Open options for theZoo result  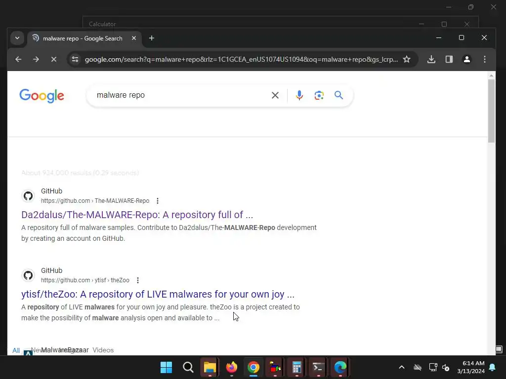[x=138, y=280]
